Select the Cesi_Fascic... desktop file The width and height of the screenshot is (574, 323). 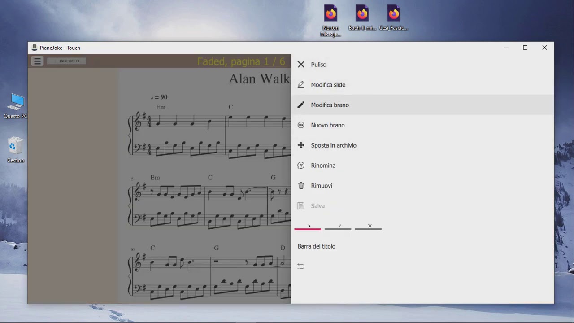(x=393, y=18)
